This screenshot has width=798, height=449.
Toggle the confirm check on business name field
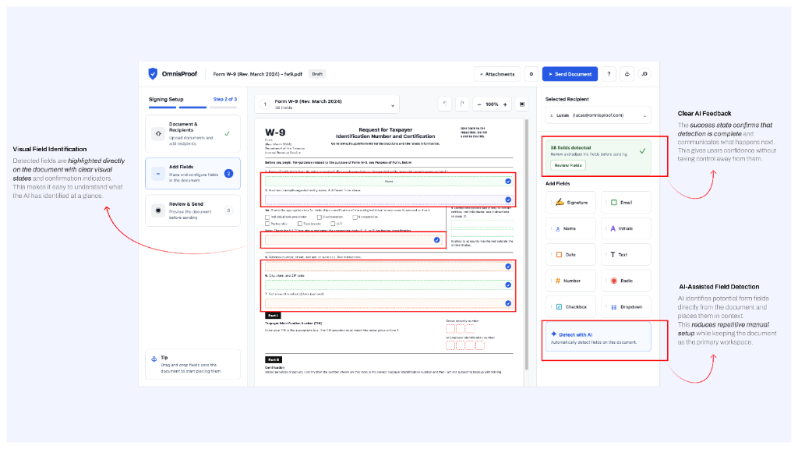tap(508, 200)
